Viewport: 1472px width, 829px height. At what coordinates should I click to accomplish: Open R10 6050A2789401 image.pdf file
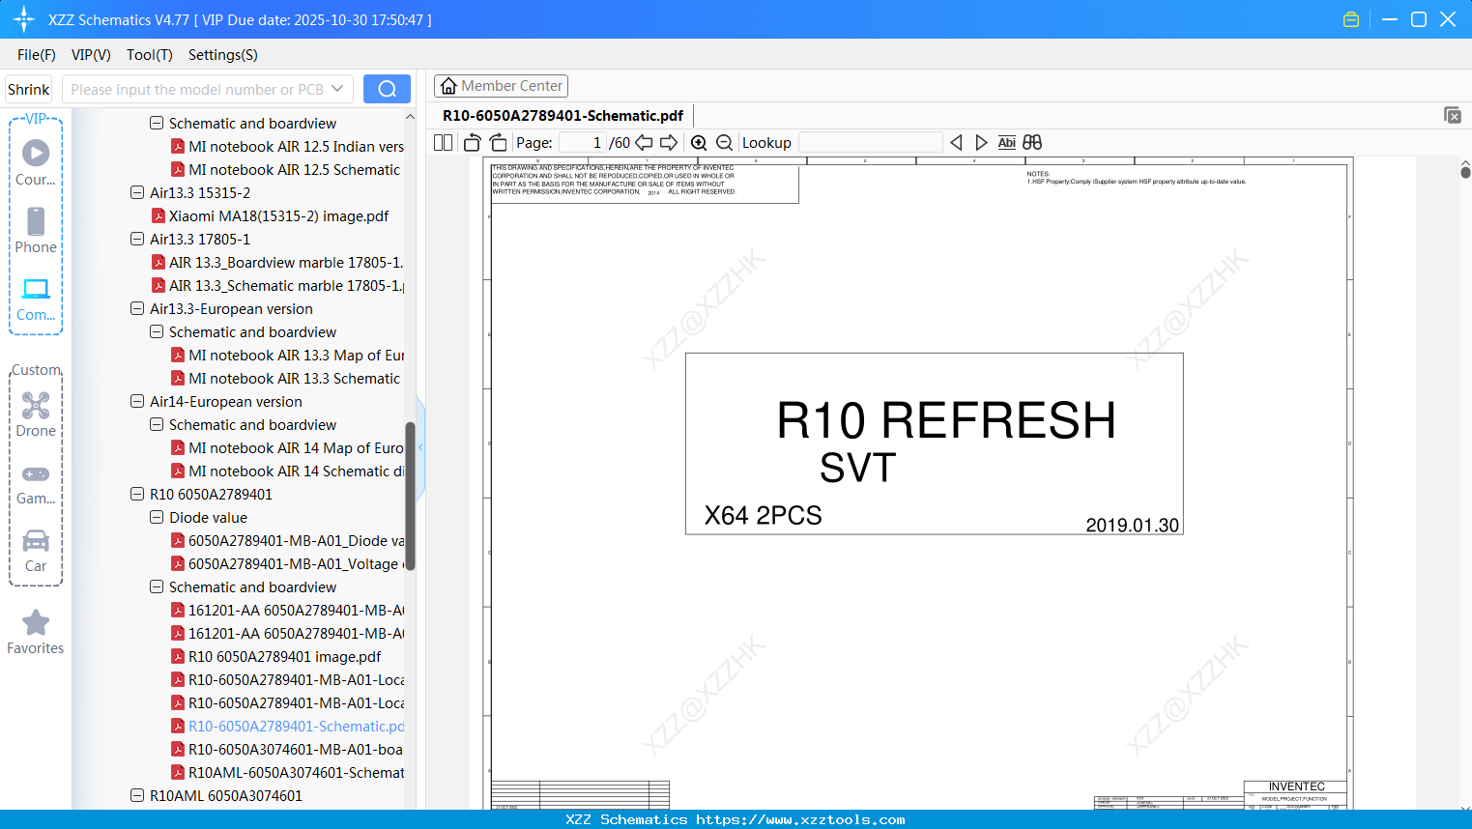click(x=284, y=656)
